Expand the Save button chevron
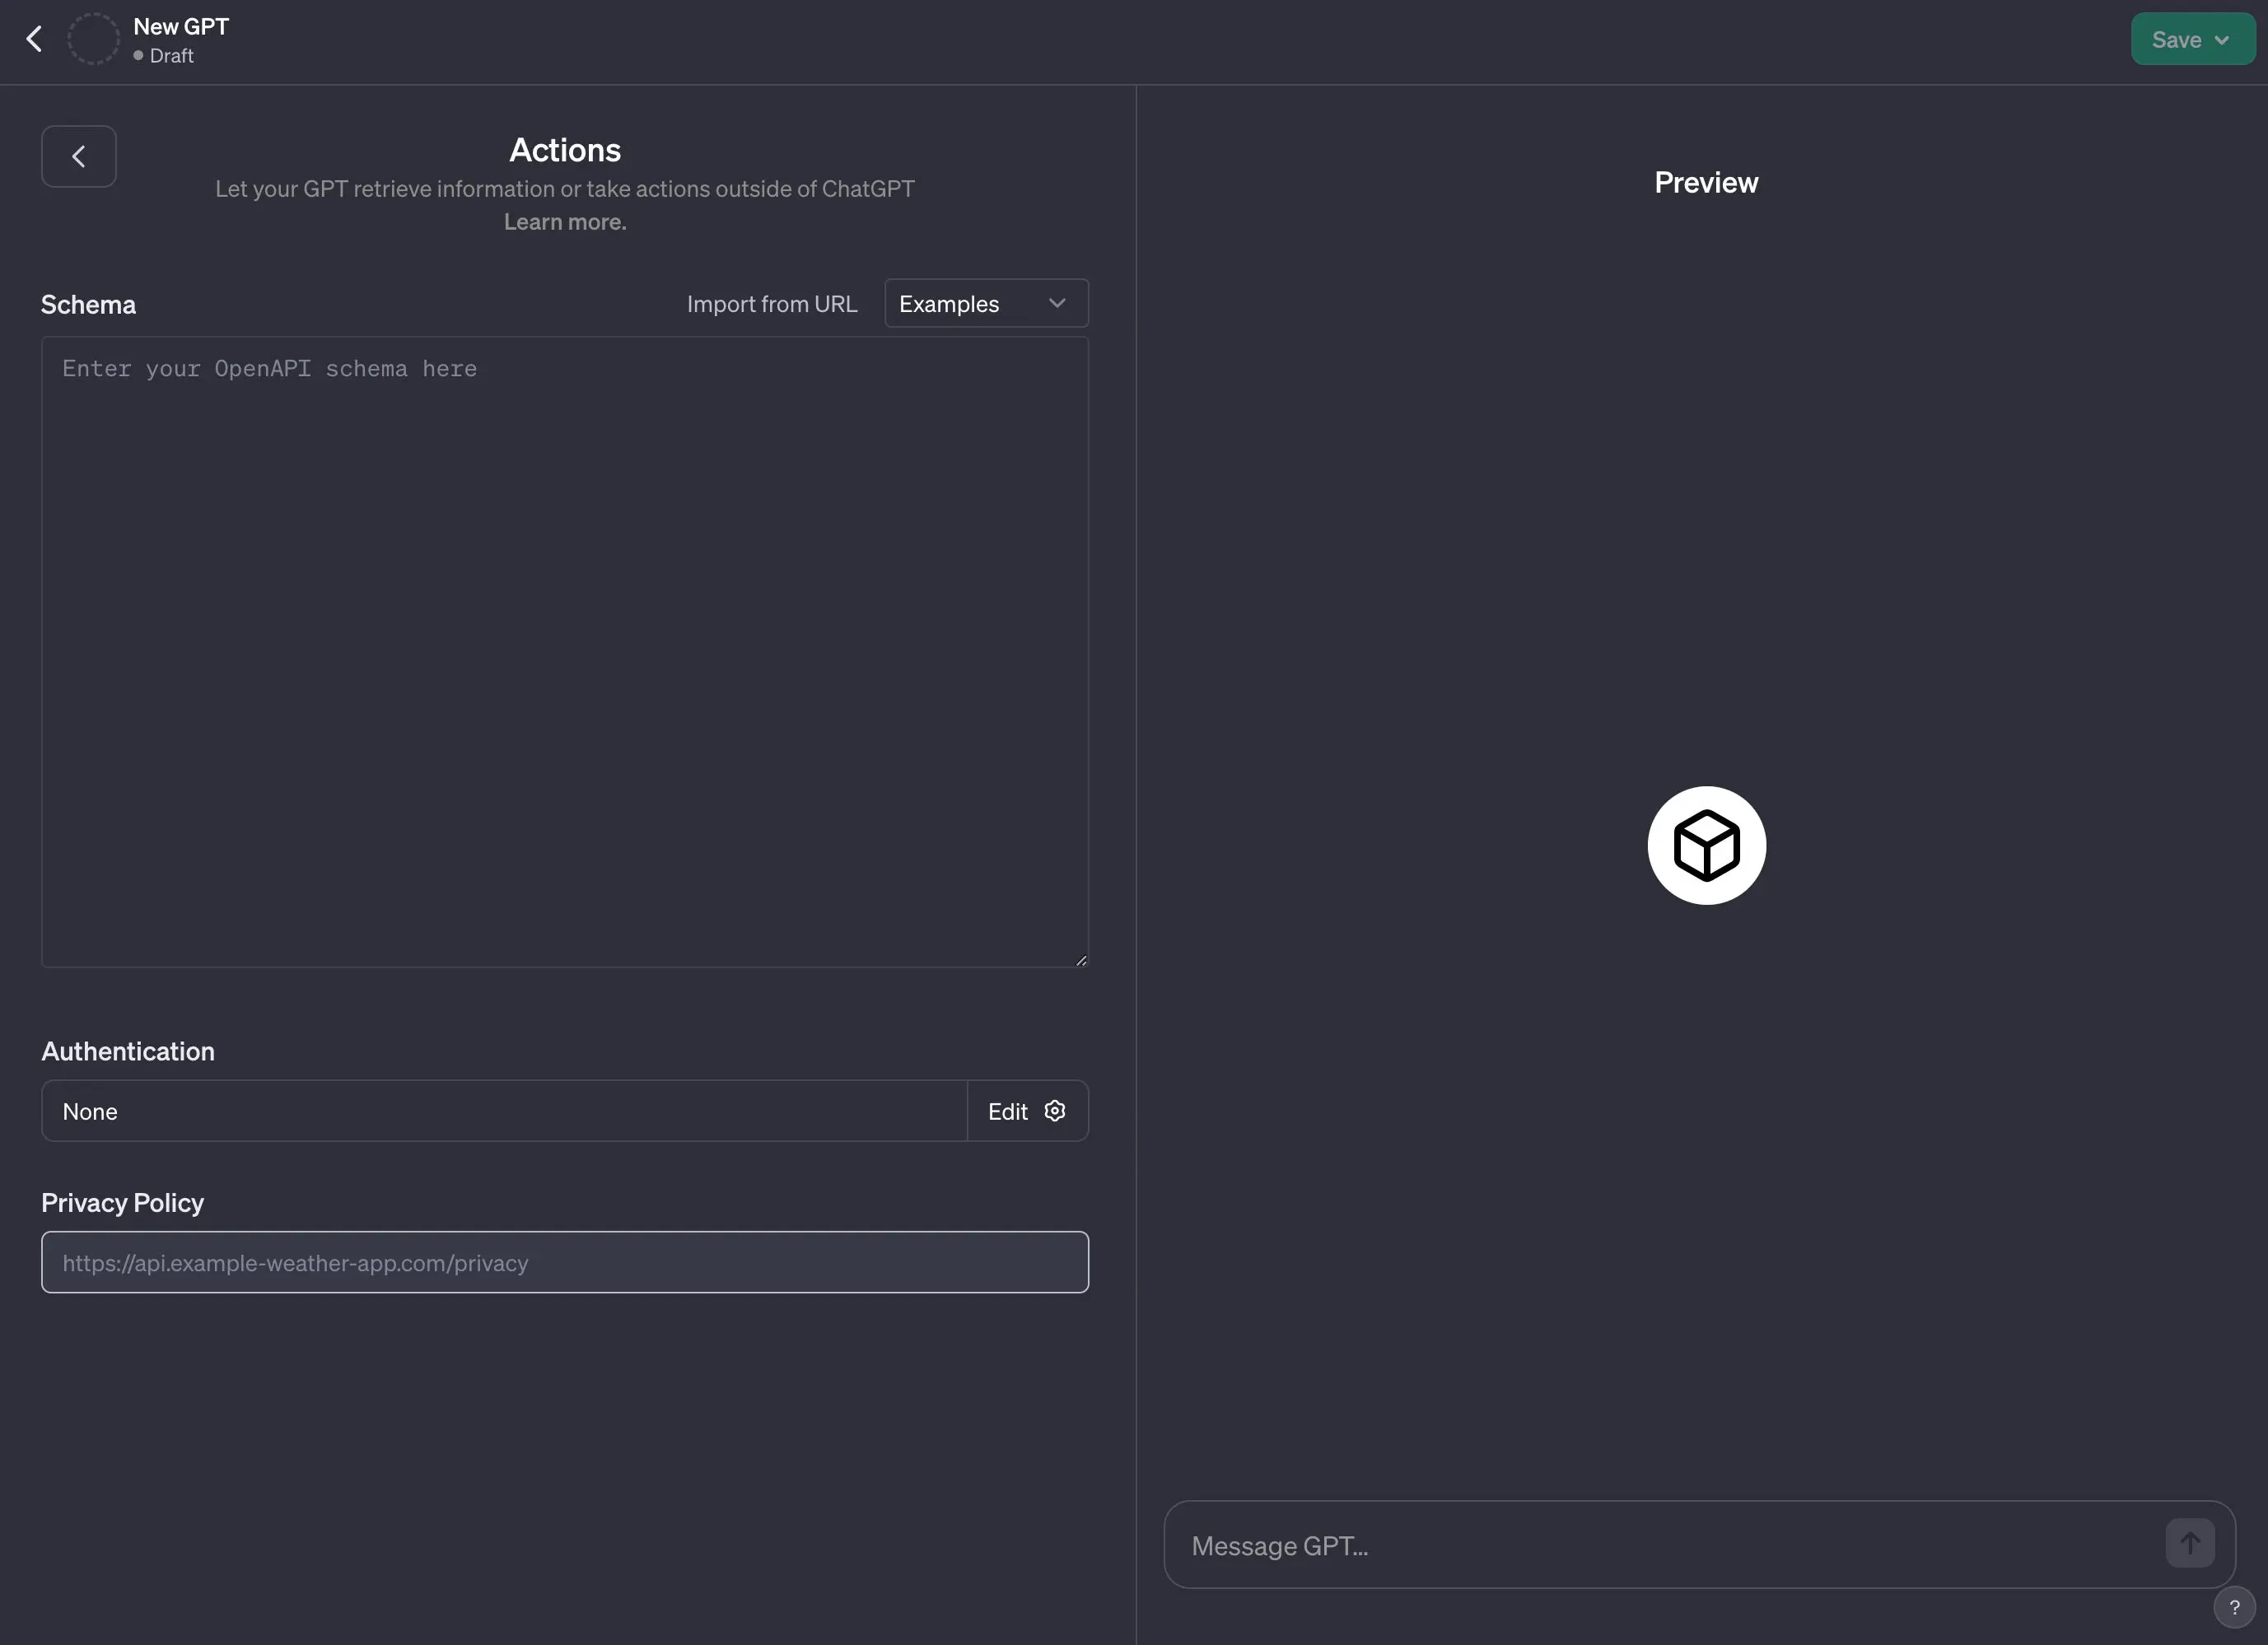This screenshot has width=2268, height=1645. tap(2222, 40)
